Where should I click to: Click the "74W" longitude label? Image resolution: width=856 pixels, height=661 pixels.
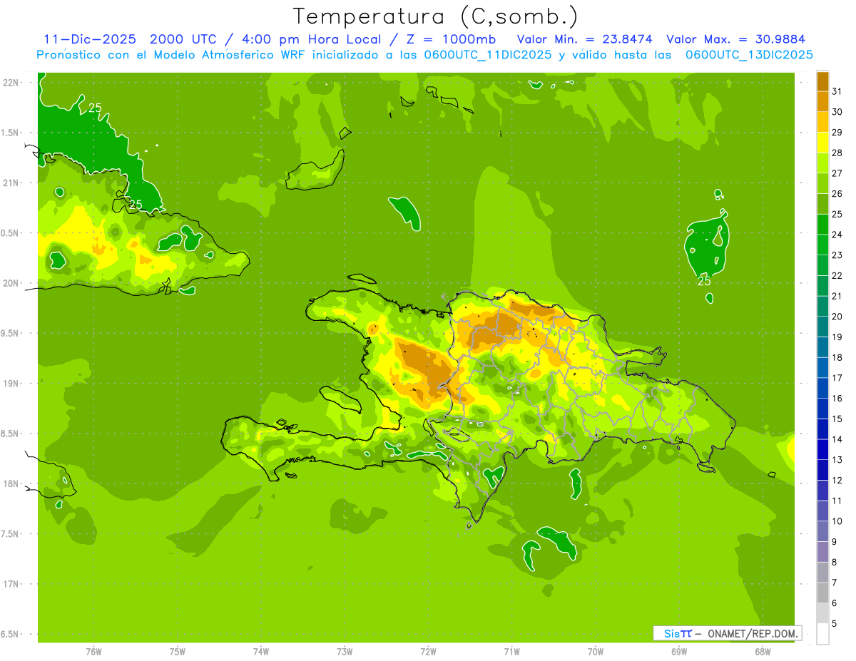tap(261, 651)
